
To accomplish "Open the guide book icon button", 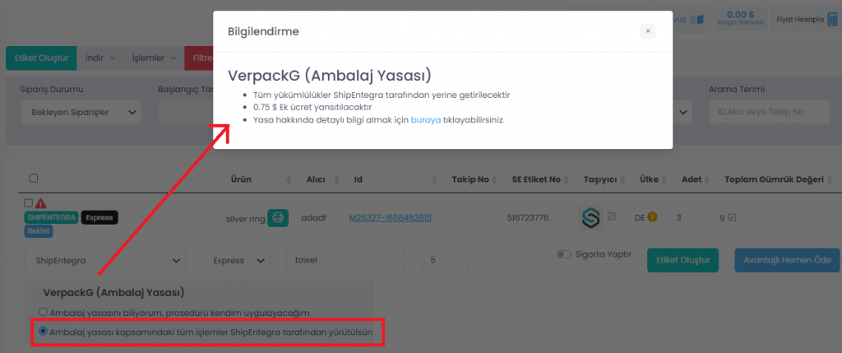I will point(696,20).
